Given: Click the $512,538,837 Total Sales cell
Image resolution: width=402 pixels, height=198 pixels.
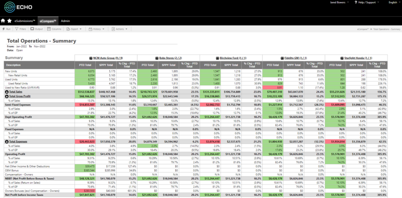Looking at the screenshot, I should tap(85, 91).
